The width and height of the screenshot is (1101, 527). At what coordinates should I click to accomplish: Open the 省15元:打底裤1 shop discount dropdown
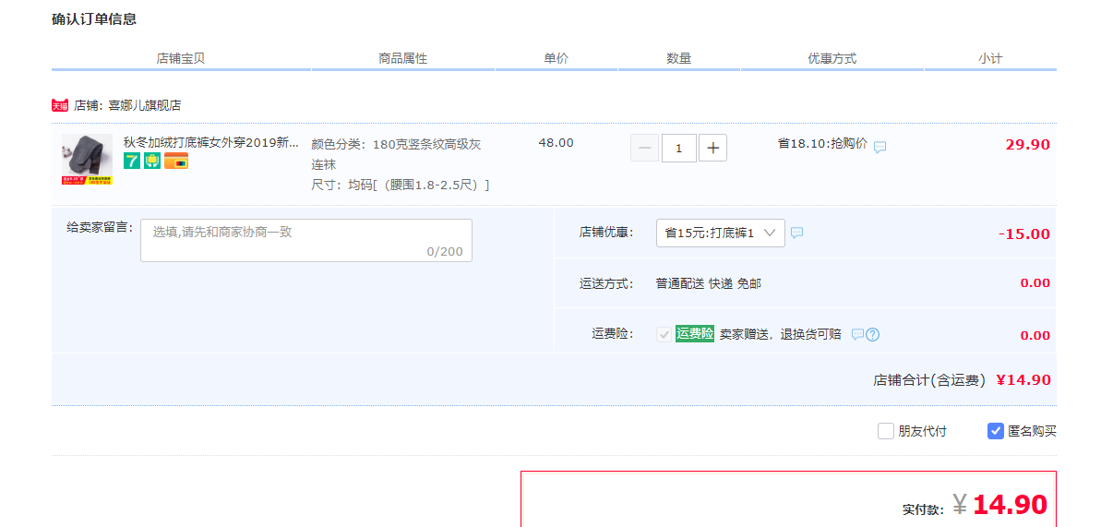coord(721,233)
